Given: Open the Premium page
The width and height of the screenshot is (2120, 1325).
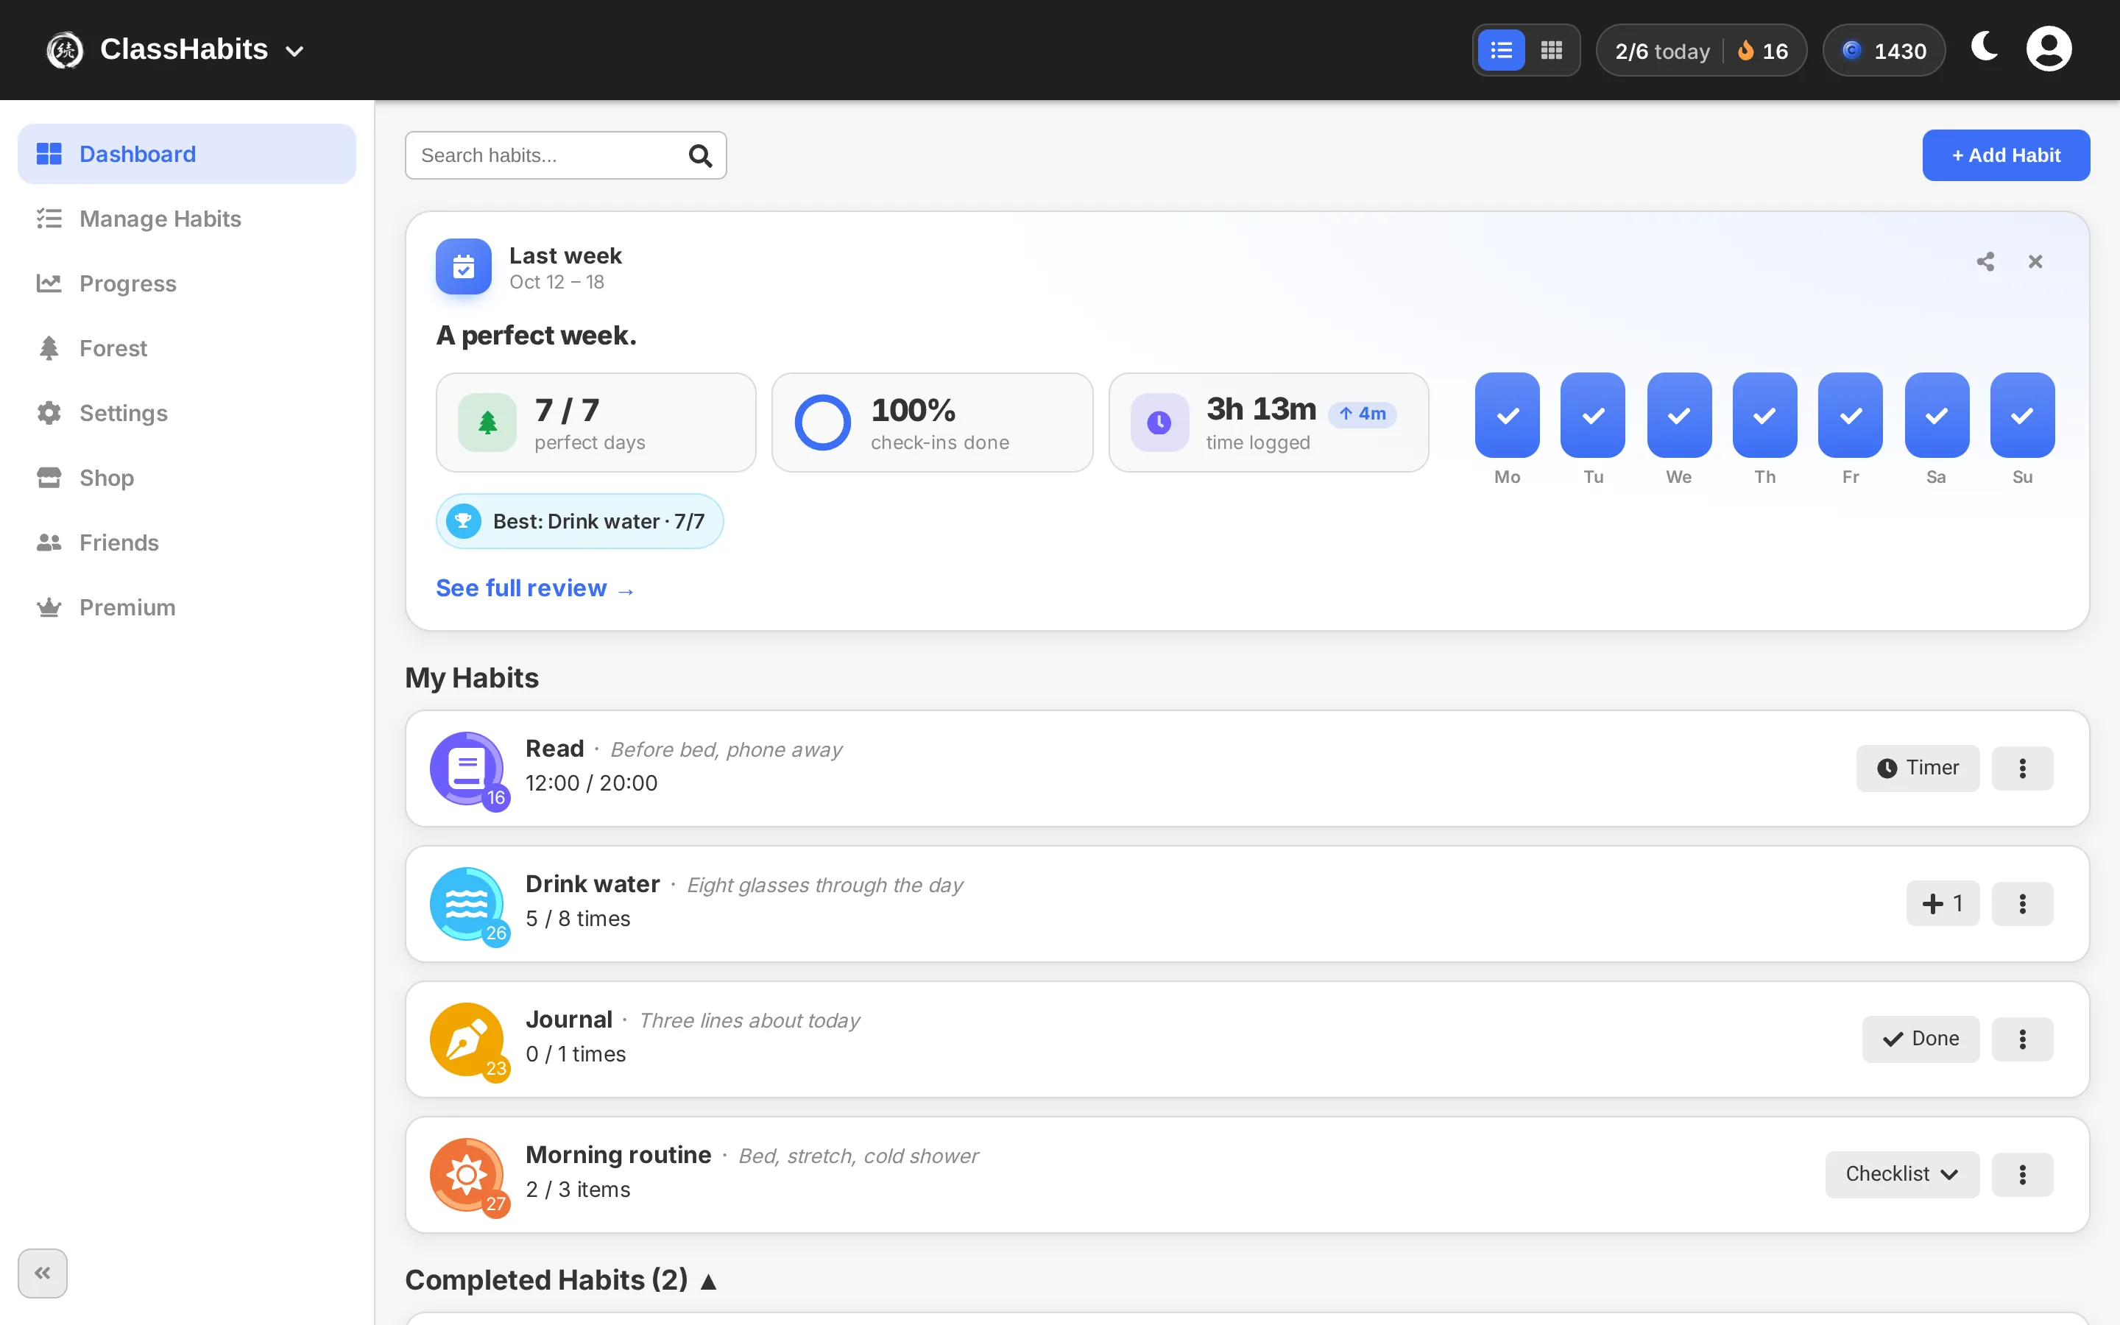Looking at the screenshot, I should pos(186,607).
